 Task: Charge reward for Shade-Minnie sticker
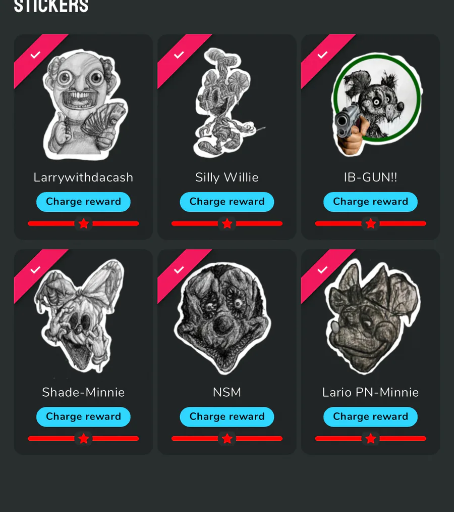click(x=83, y=416)
